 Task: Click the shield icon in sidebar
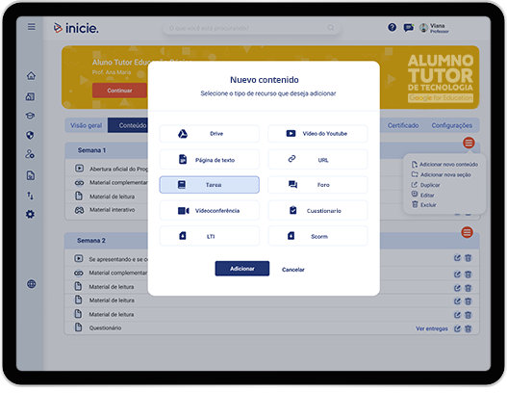tap(30, 135)
